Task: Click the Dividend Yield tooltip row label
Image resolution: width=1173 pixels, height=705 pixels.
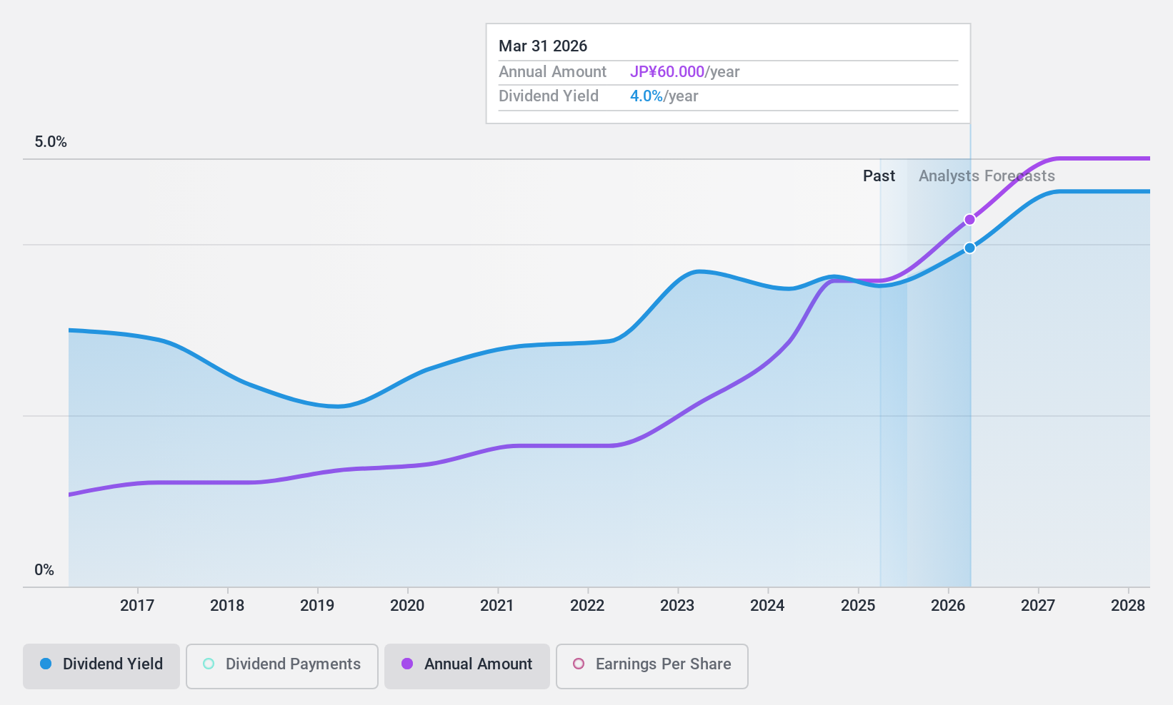Action: point(549,96)
